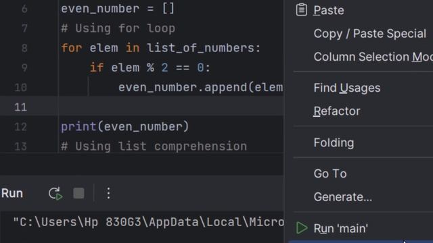
Task: Click 'for elem in list_of_numbers:' line
Action: [161, 48]
